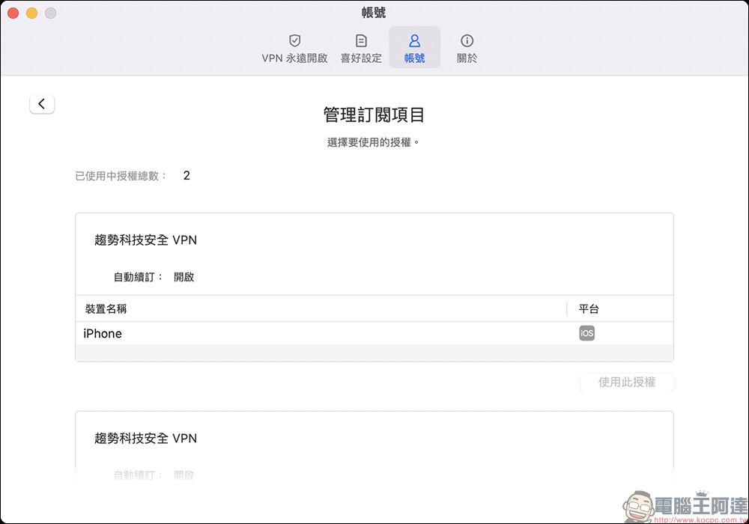Select the 帳號 tab
This screenshot has width=749, height=524.
click(415, 48)
